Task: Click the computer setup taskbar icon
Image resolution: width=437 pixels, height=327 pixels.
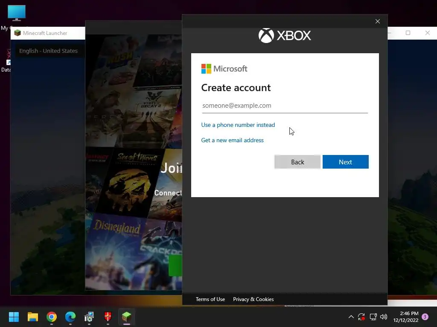Action: pos(89,317)
